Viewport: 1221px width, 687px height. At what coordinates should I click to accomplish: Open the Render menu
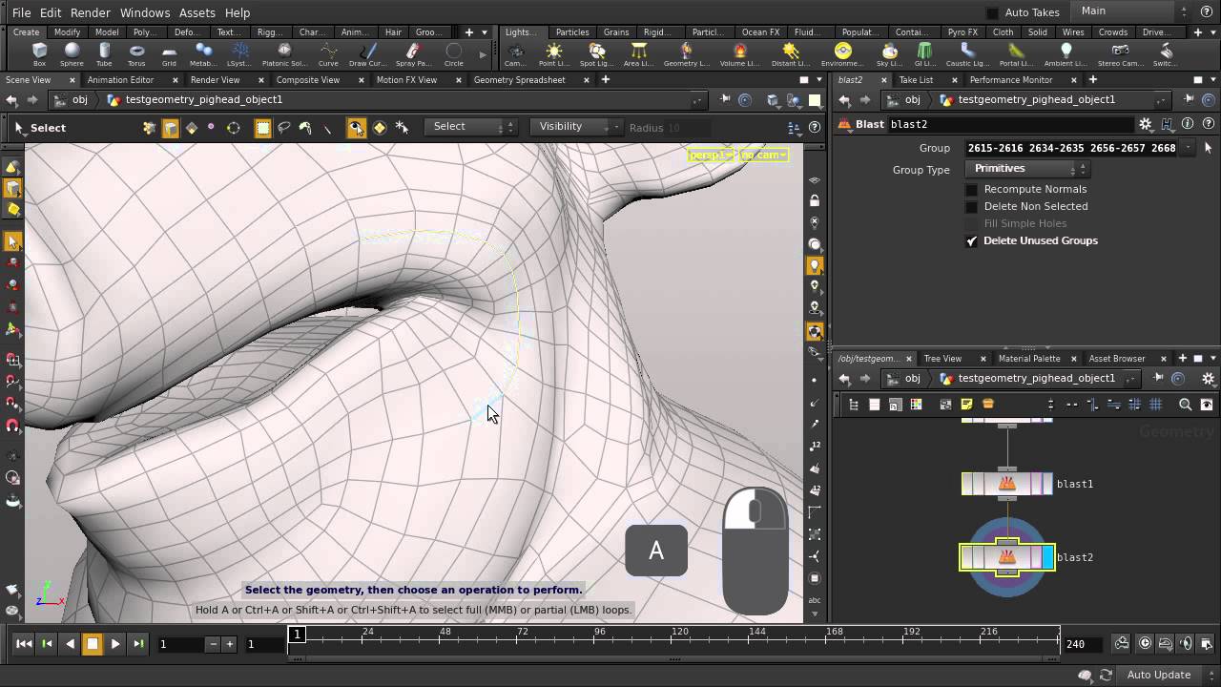[91, 12]
